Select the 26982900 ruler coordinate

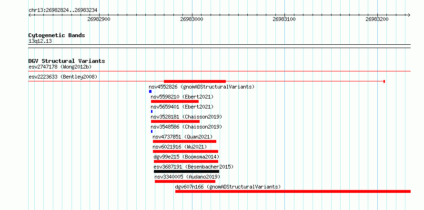tap(99, 19)
